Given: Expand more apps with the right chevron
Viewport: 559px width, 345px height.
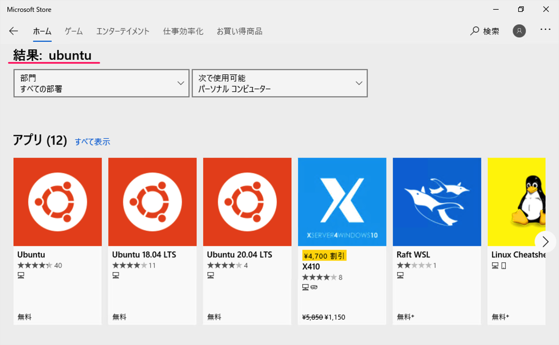Looking at the screenshot, I should pos(546,242).
